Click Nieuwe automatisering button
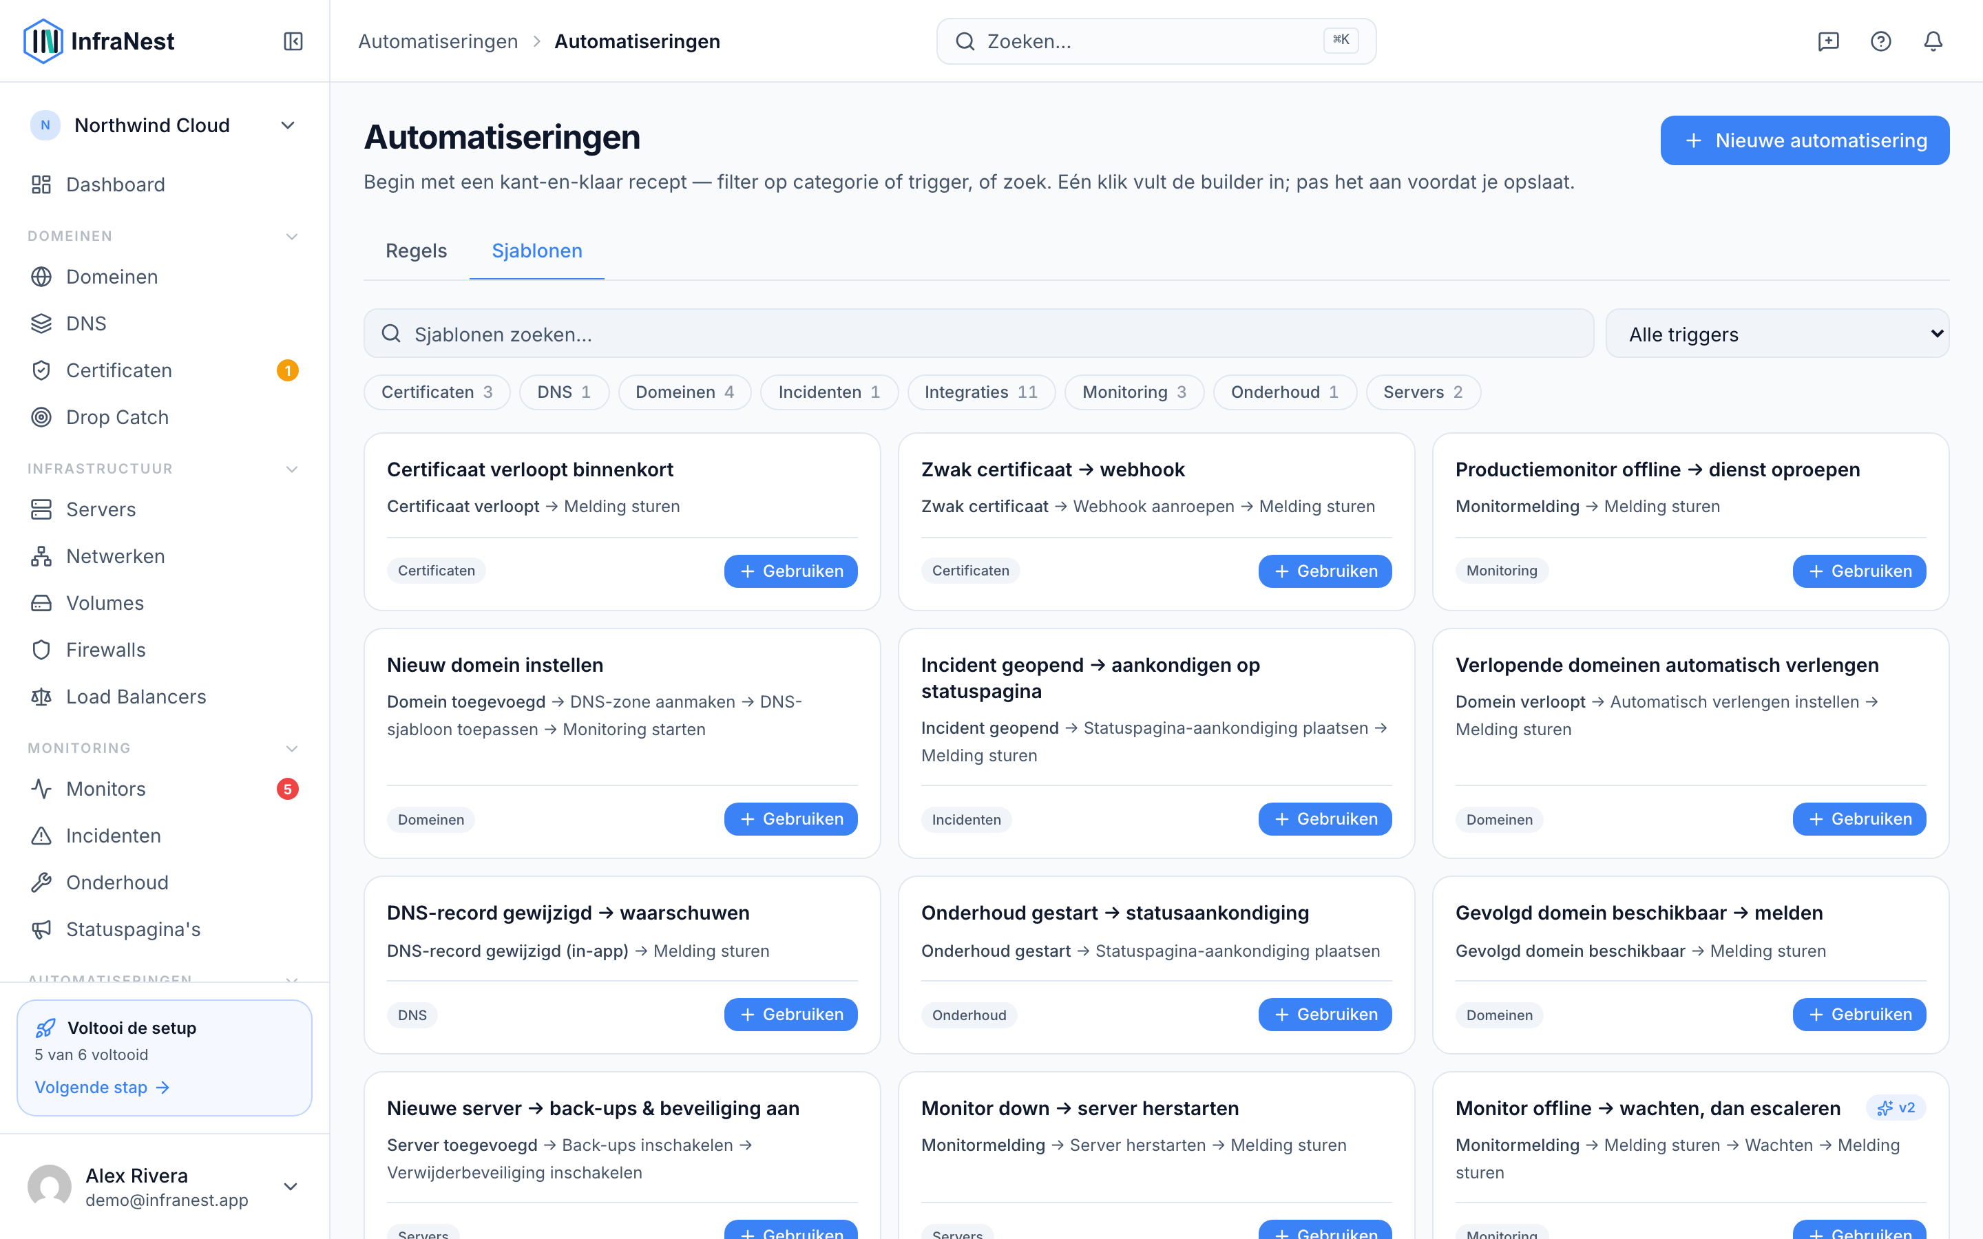Image resolution: width=1983 pixels, height=1239 pixels. [1805, 140]
